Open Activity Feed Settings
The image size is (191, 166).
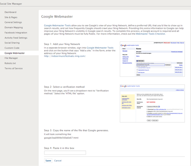pyautogui.click(x=16, y=38)
